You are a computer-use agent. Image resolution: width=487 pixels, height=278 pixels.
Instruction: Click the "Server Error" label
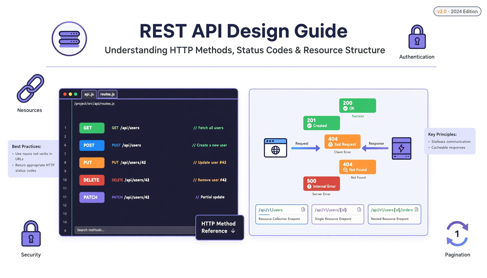tap(321, 194)
